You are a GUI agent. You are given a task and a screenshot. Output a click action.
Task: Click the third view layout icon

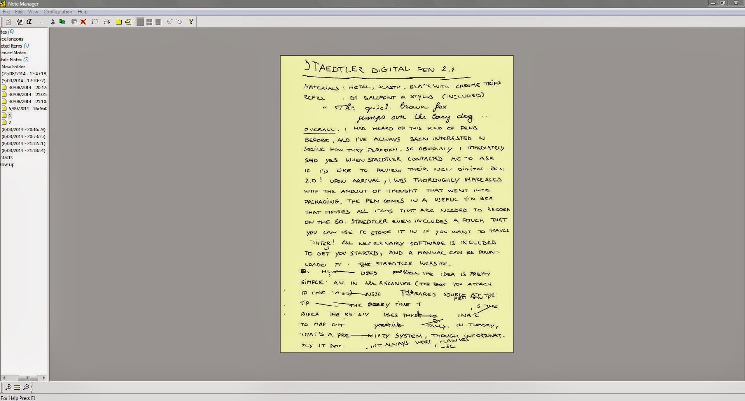point(158,21)
